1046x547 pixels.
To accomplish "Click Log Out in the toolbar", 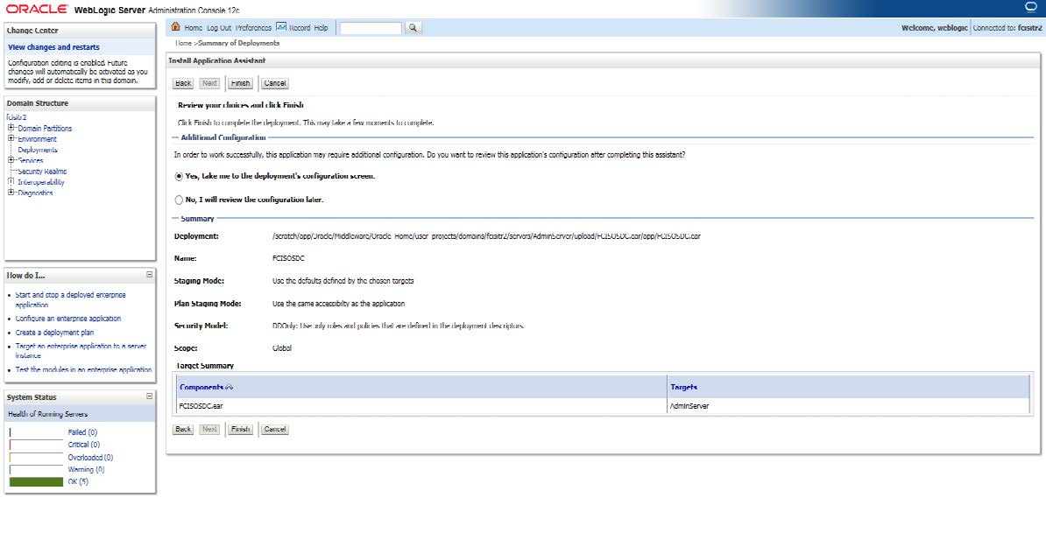I will (x=219, y=28).
